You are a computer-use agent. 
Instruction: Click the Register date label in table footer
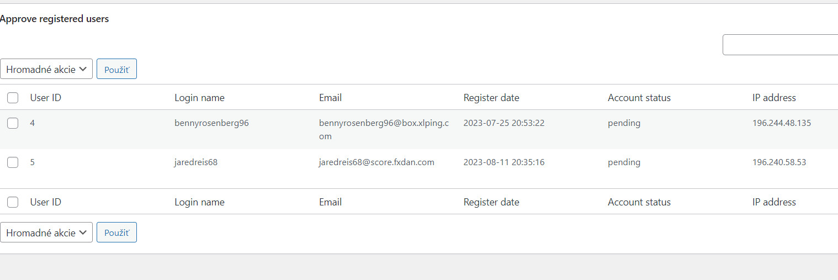[491, 202]
